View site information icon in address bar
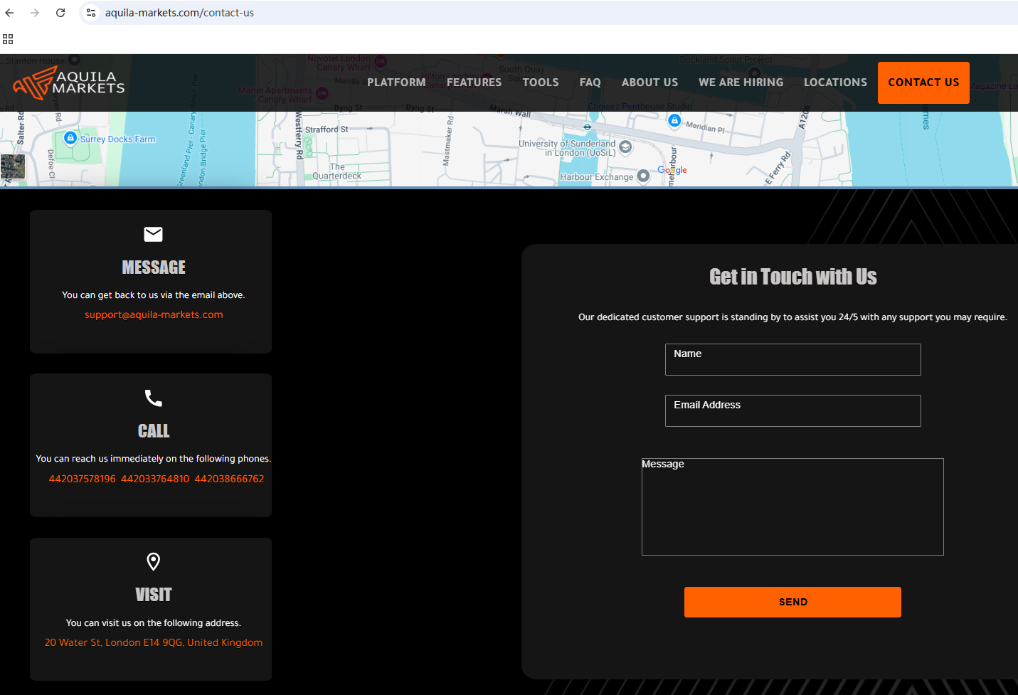The height and width of the screenshot is (695, 1018). [91, 13]
